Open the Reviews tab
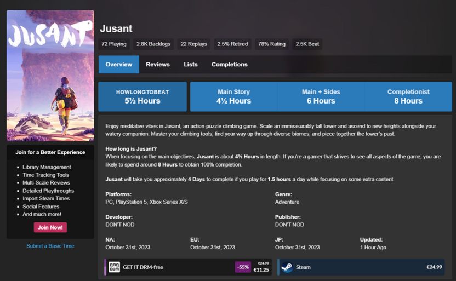Viewport: 456px width, 281px height. (158, 65)
